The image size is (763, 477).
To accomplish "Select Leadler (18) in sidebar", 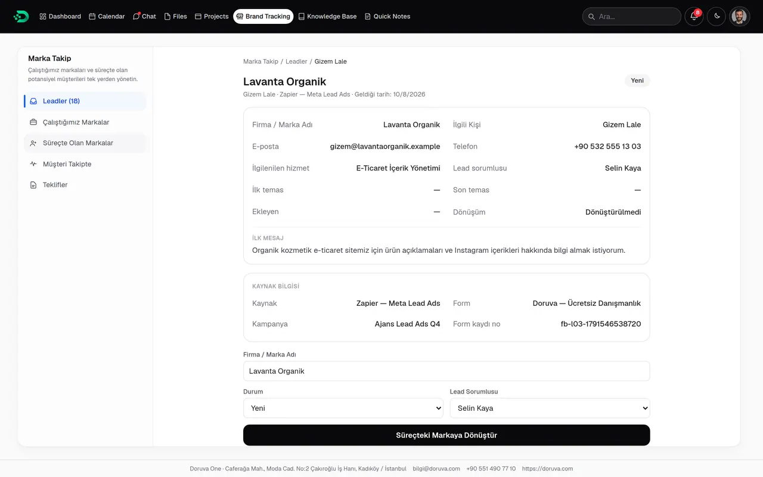I will click(85, 101).
